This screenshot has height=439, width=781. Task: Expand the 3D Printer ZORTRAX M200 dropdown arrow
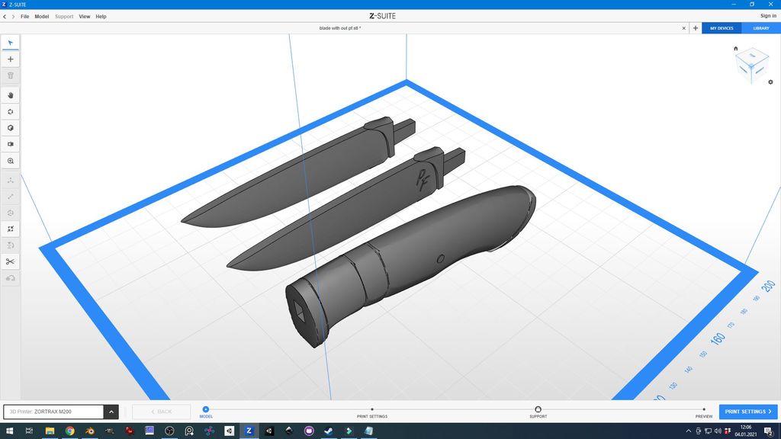point(111,412)
